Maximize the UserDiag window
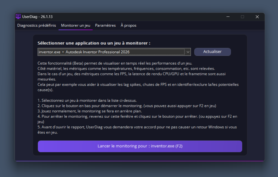Viewport: 278px width, 177px height. pos(242,17)
